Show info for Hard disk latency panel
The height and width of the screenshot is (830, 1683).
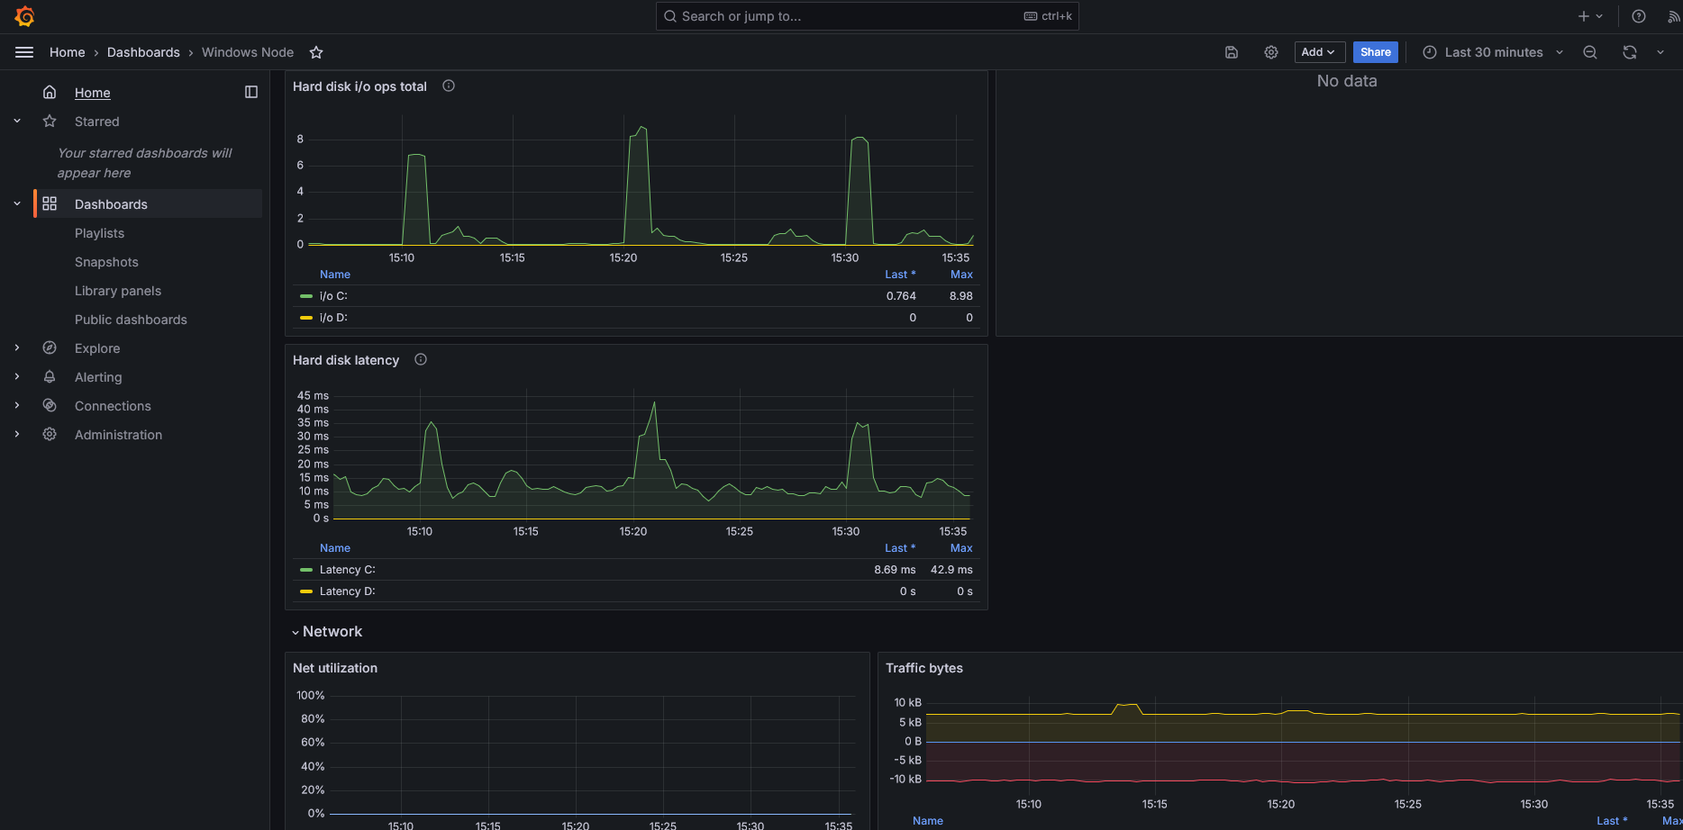[421, 359]
